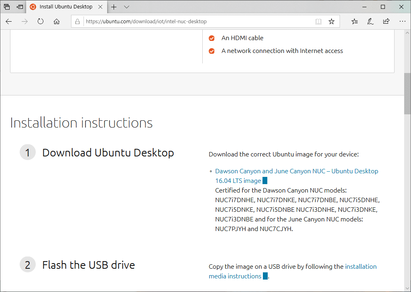Add notes with the pen icon
411x292 pixels.
click(370, 22)
